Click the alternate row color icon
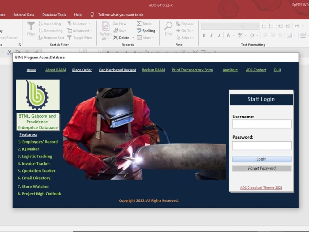 (x=303, y=35)
